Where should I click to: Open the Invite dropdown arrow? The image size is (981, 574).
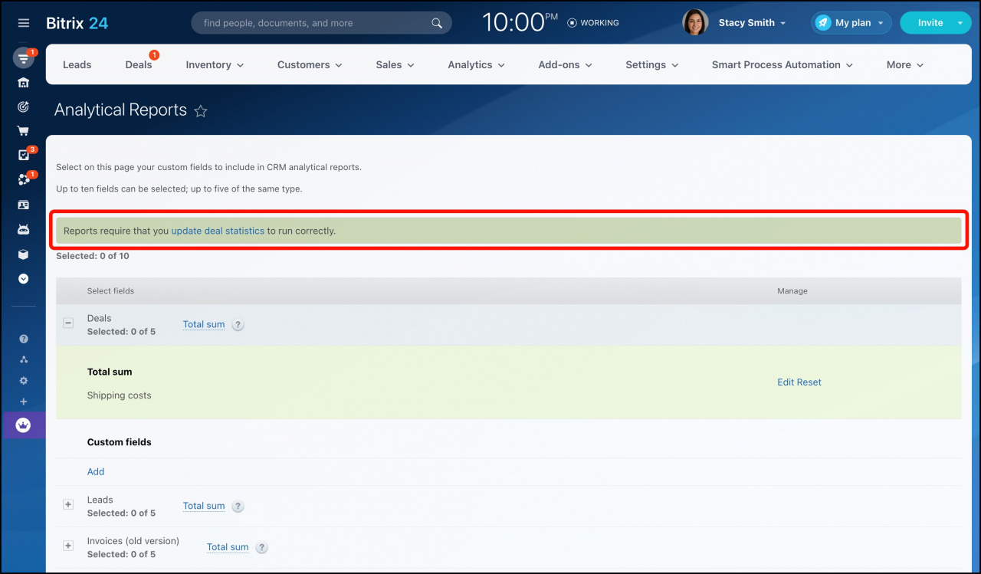(x=960, y=23)
